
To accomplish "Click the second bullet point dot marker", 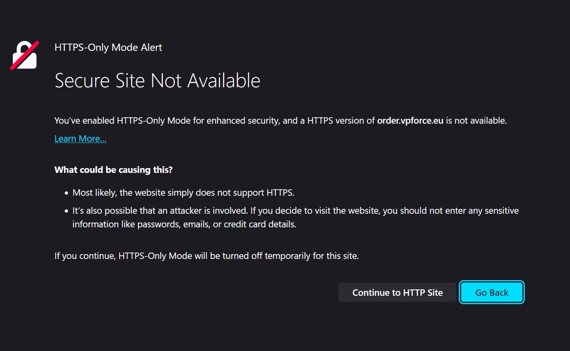I will pos(66,211).
